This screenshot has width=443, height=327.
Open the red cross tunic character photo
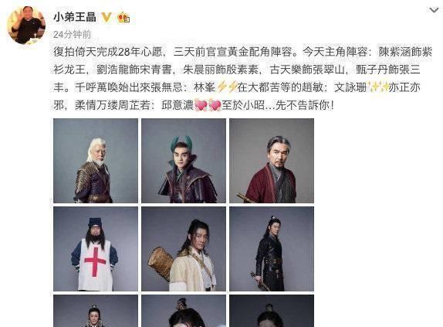point(96,249)
